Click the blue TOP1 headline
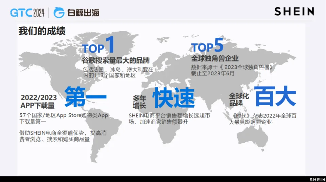326x182 pixels. (x=99, y=46)
